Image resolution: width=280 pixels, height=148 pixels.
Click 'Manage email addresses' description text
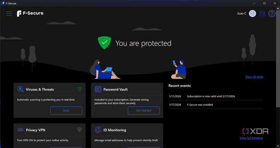pyautogui.click(x=126, y=140)
